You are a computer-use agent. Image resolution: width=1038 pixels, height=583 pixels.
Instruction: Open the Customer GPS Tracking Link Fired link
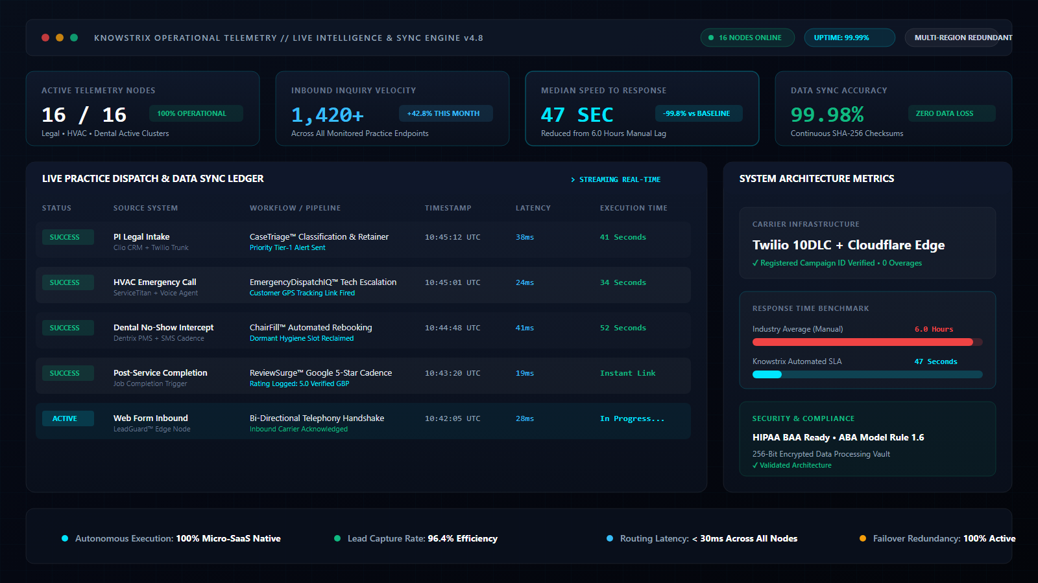coord(302,293)
